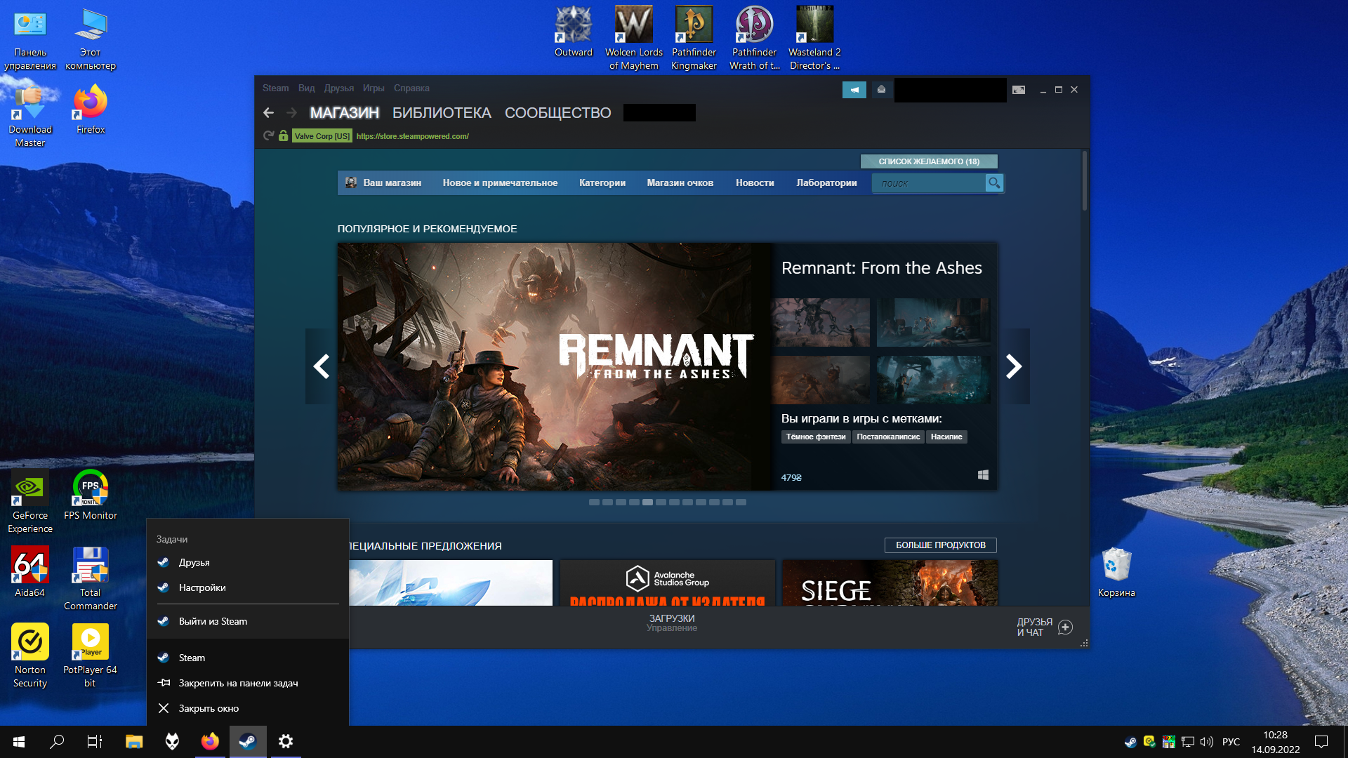Click the Тёмное фэнтези tag

(816, 437)
